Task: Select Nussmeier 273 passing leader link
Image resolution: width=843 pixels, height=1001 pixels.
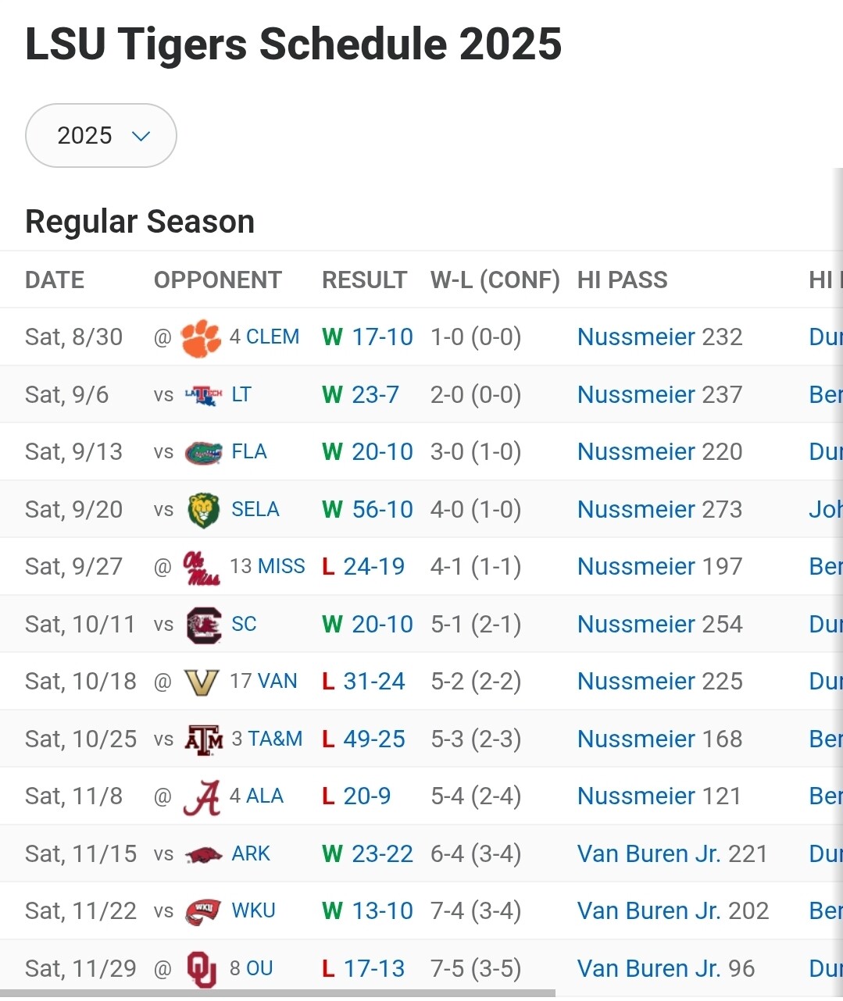Action: [659, 510]
